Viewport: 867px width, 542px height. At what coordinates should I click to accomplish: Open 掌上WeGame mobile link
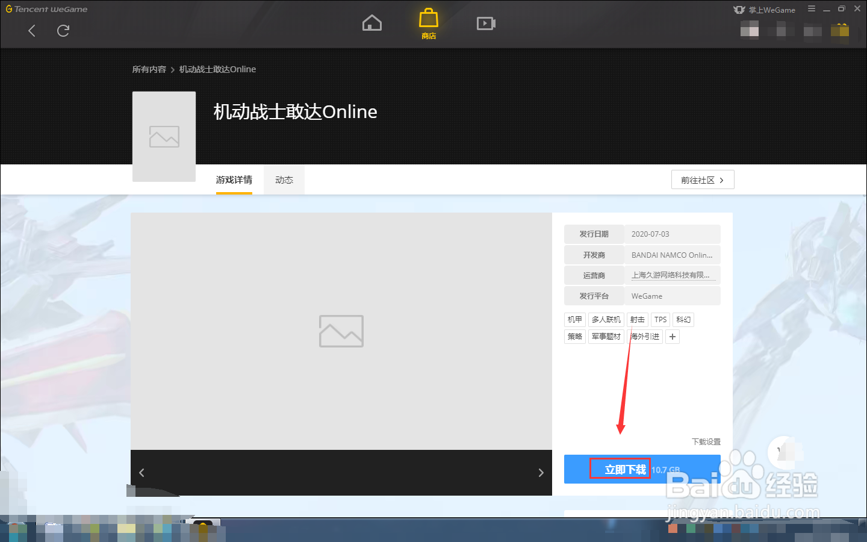(765, 10)
